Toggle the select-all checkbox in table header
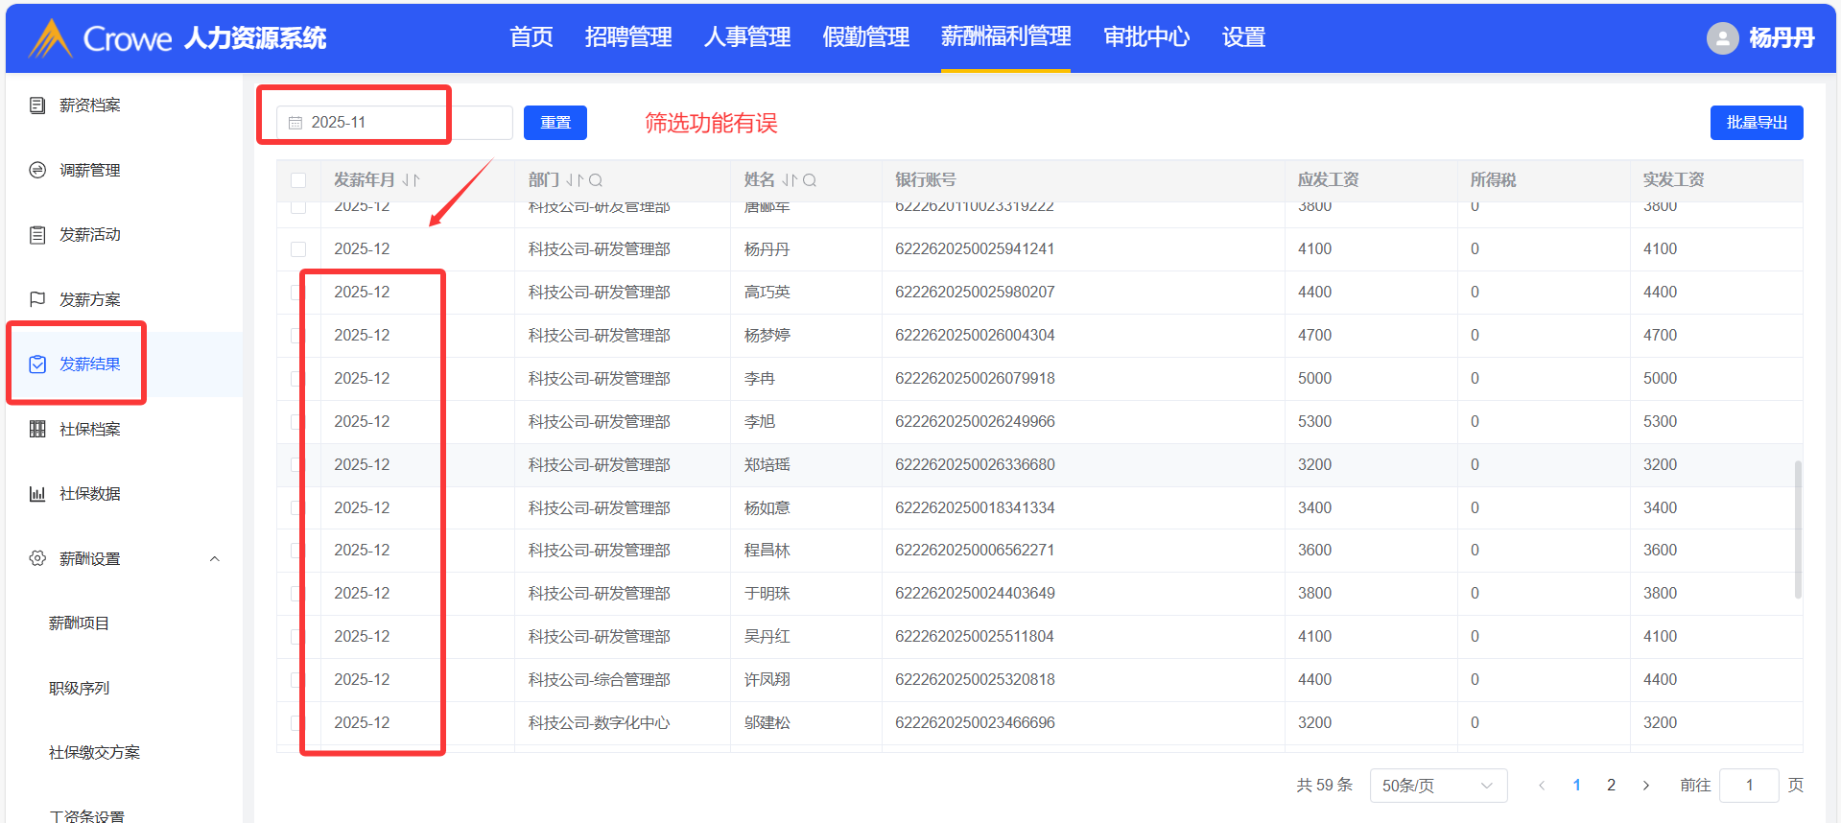 (298, 180)
